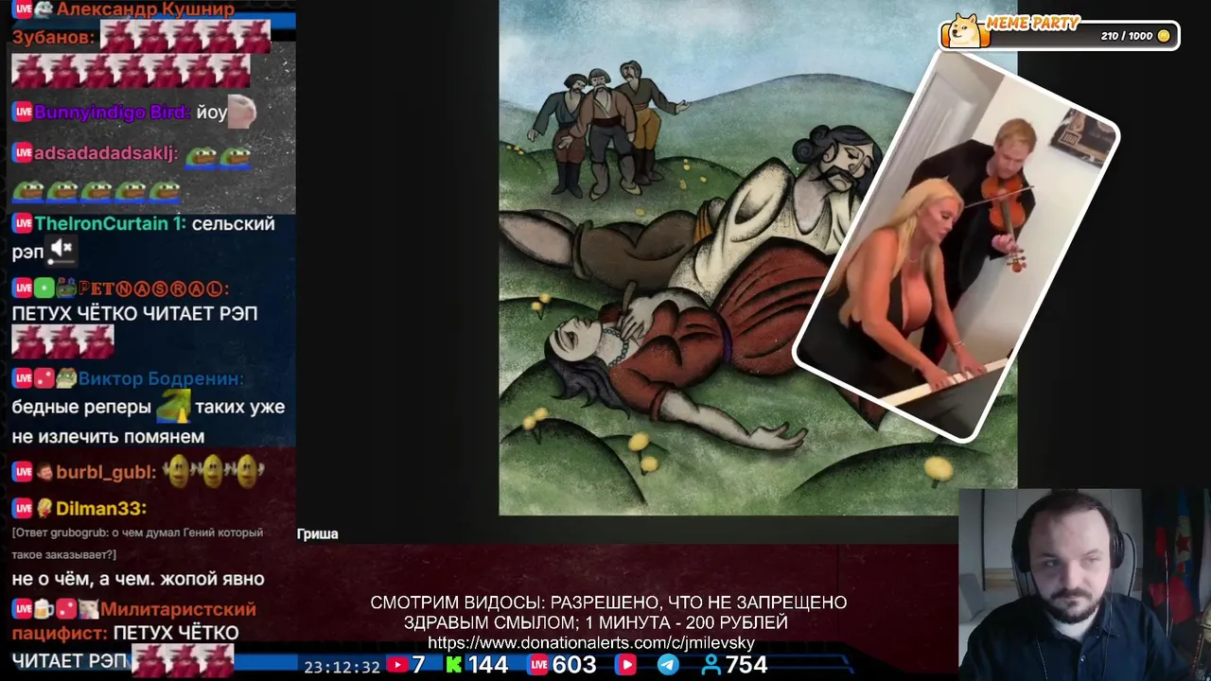Click the live badge beside Виктор Бодренин
This screenshot has width=1211, height=681.
point(23,378)
